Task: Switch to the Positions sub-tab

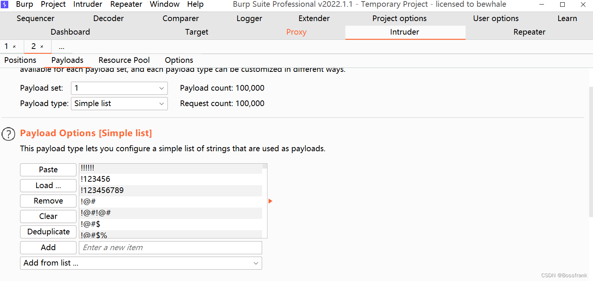Action: coord(20,60)
